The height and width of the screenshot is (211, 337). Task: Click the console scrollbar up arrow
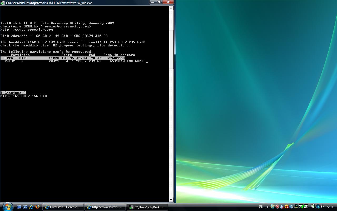point(171,8)
